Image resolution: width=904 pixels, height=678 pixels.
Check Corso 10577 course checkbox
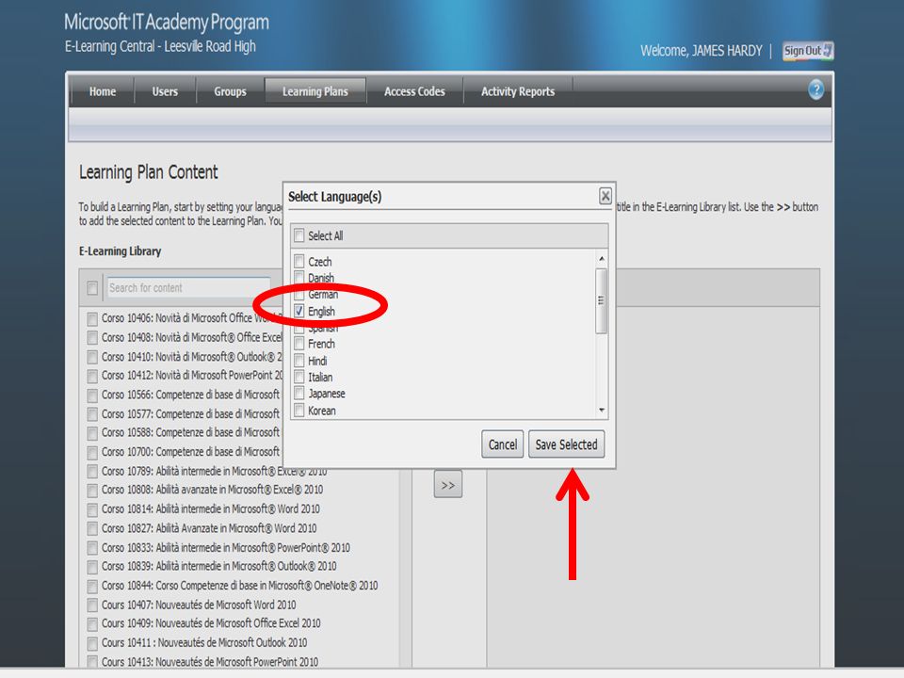click(x=92, y=414)
